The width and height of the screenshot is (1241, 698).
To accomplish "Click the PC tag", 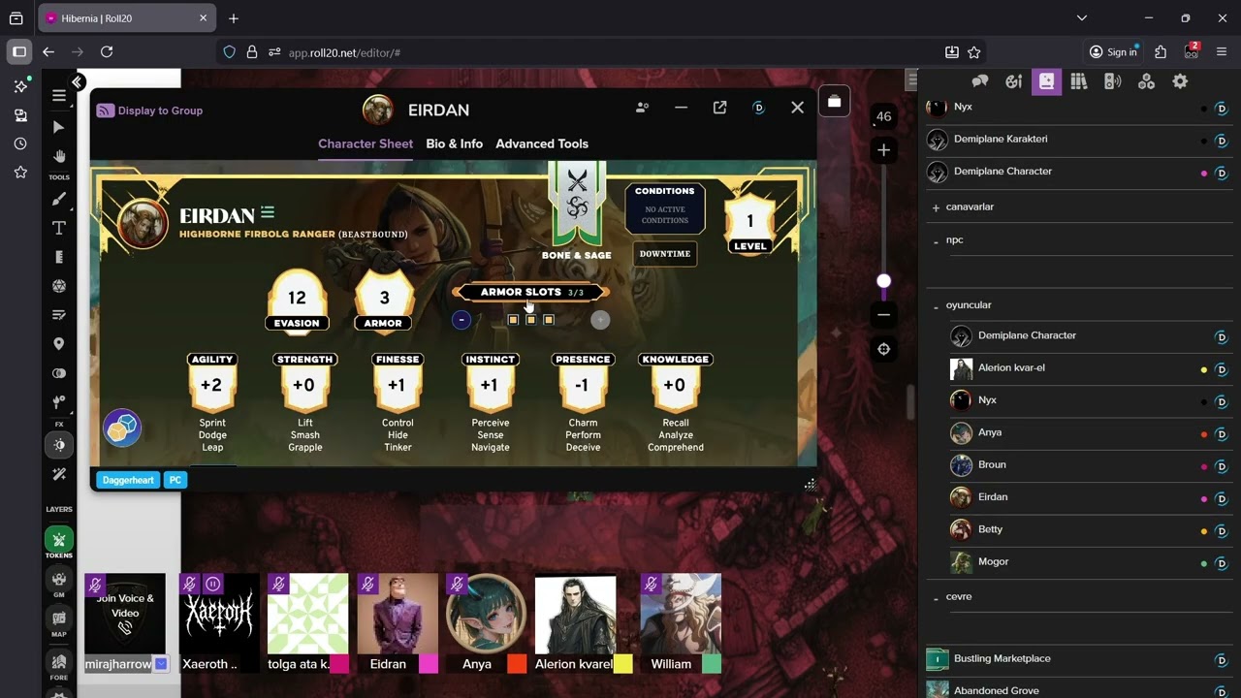I will pyautogui.click(x=175, y=480).
